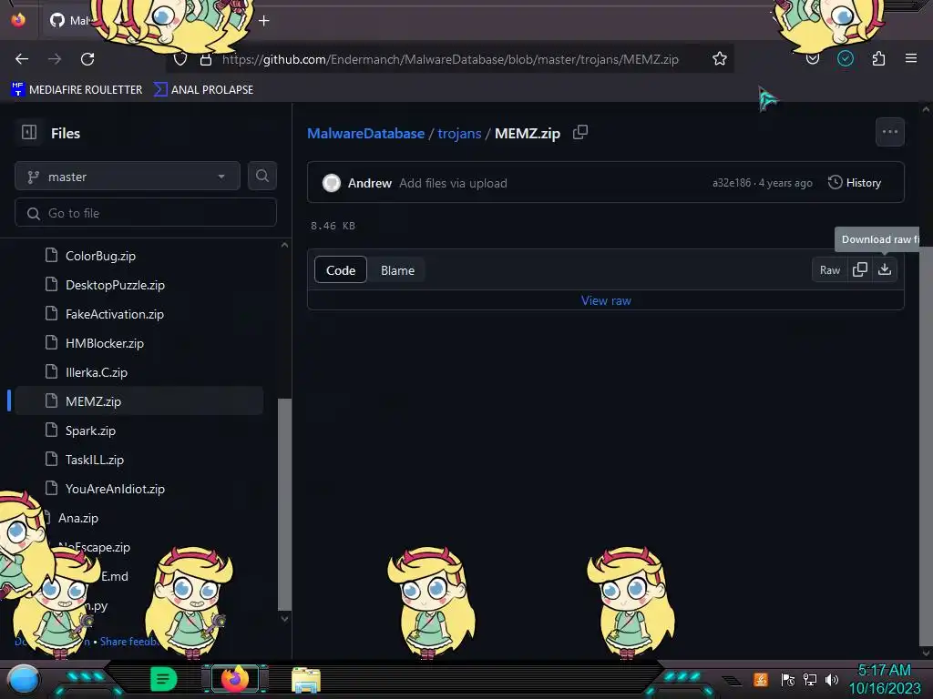Click the site padlock icon
This screenshot has width=933, height=699.
(x=206, y=59)
